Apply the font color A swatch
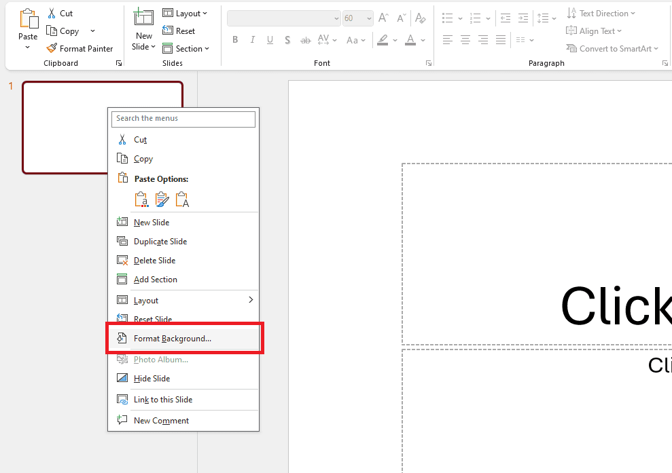Screen dimensions: 672x473 [410, 40]
